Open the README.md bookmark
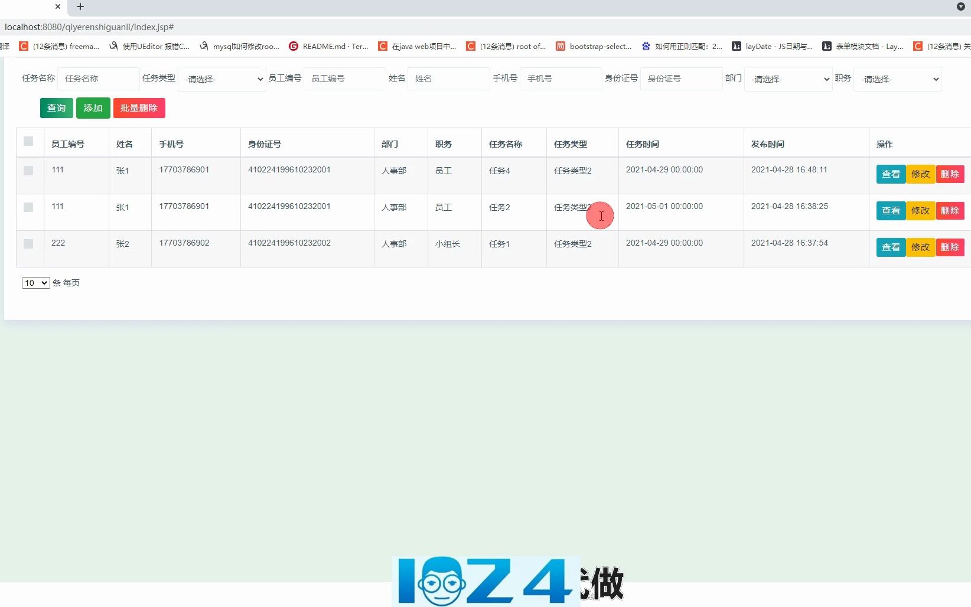The width and height of the screenshot is (971, 607). click(x=334, y=46)
